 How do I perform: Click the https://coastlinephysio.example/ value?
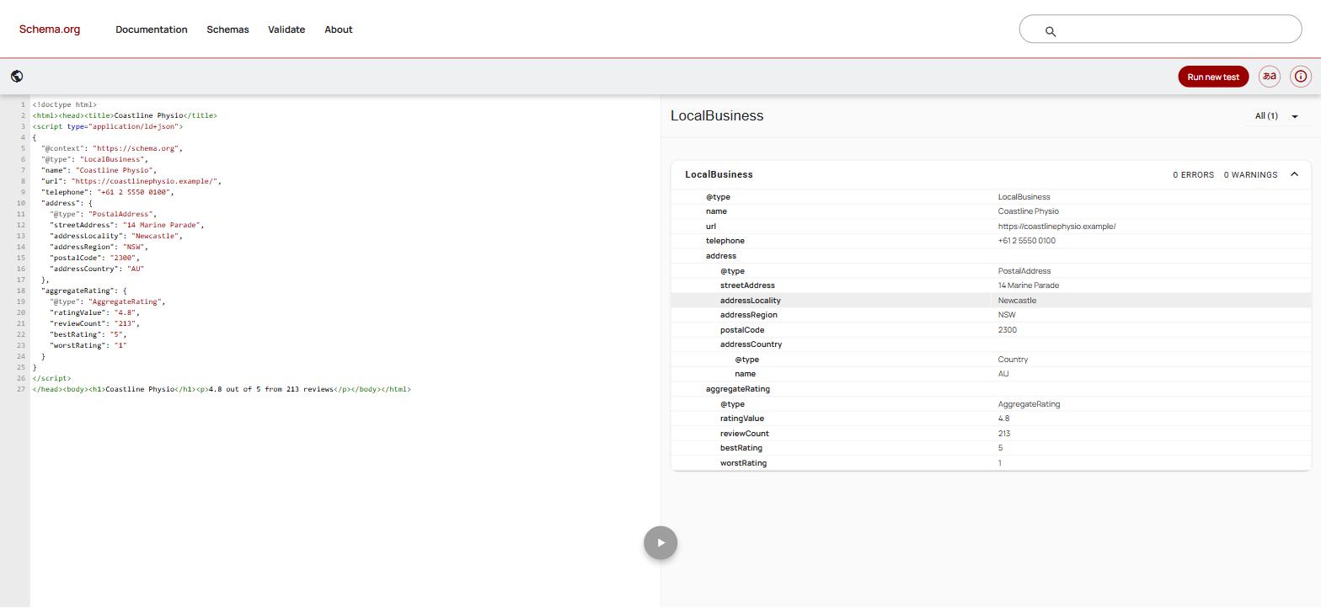pos(1056,227)
